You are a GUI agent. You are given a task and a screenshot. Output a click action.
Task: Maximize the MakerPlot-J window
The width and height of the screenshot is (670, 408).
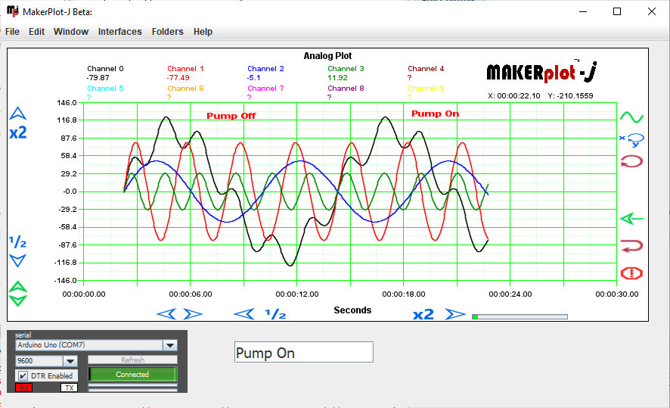tap(617, 11)
